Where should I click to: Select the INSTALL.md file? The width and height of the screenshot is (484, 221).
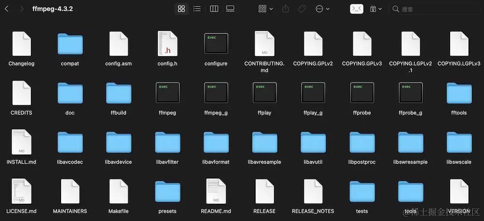click(x=21, y=142)
